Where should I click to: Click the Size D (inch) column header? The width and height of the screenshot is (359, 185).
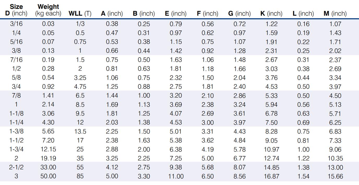click(16, 10)
